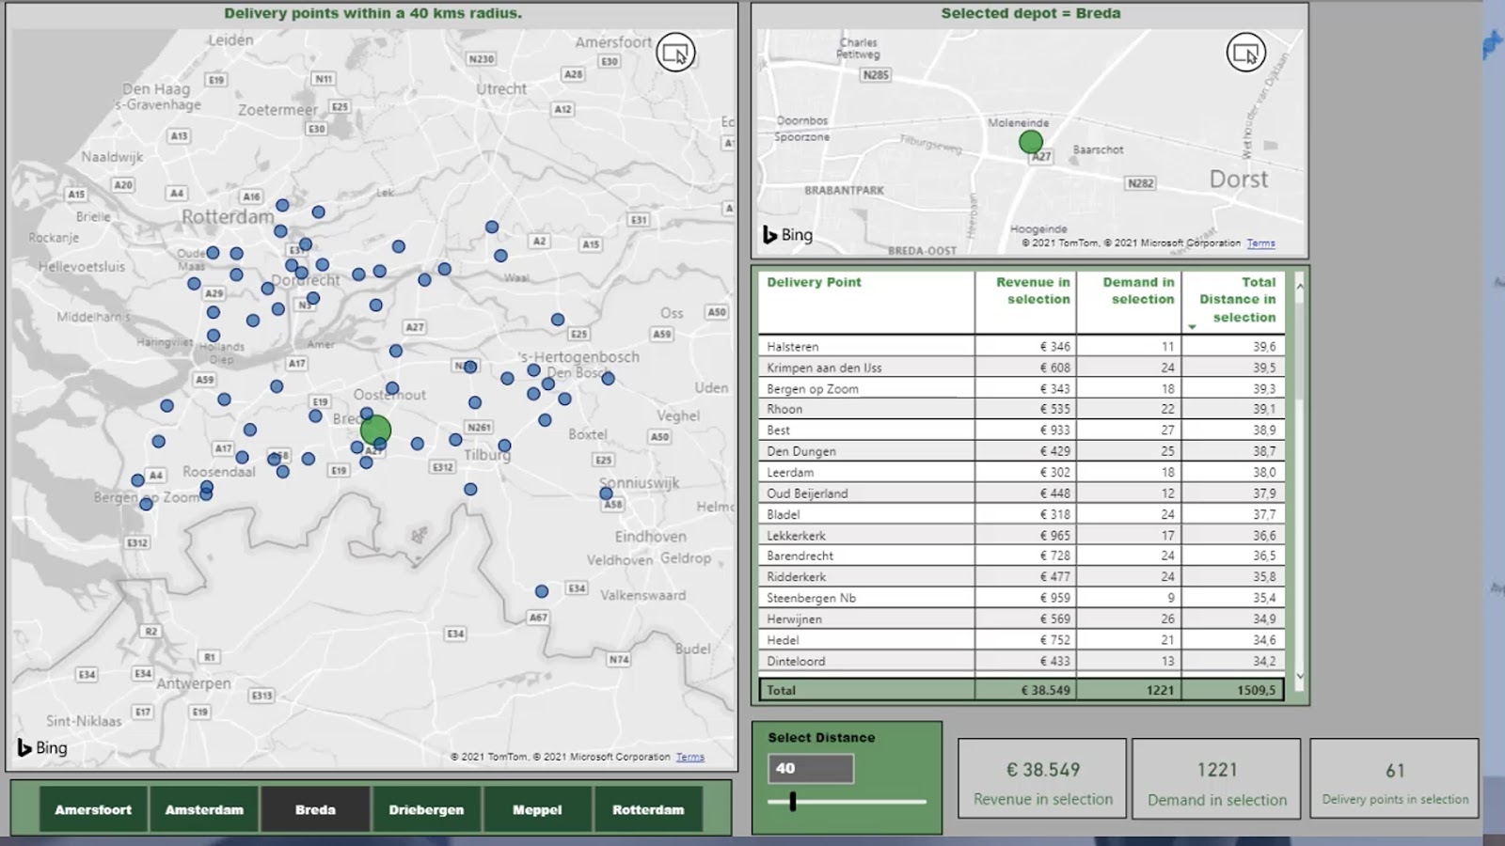Click the distance input field showing 40
Viewport: 1505px width, 846px height.
click(x=811, y=768)
